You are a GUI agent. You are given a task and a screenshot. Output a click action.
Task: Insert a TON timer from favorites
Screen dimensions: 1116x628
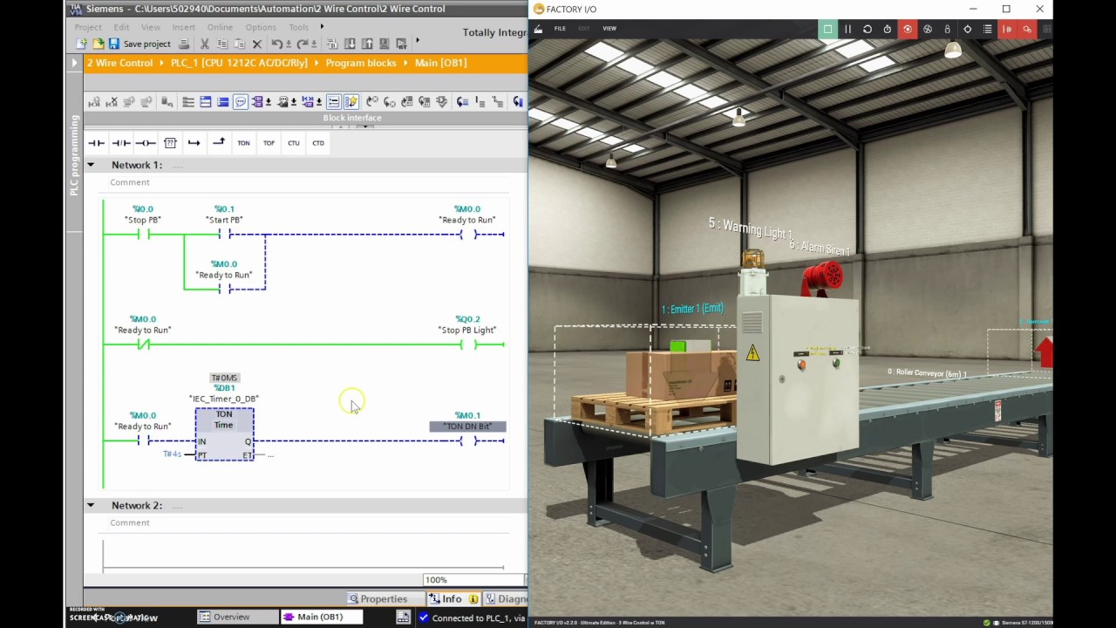pyautogui.click(x=243, y=143)
